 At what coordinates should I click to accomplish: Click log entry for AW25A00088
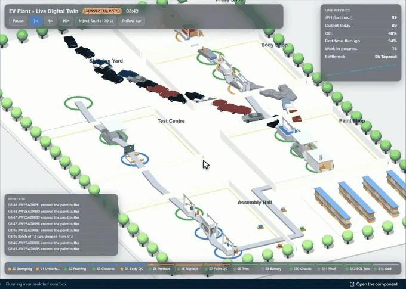click(61, 224)
